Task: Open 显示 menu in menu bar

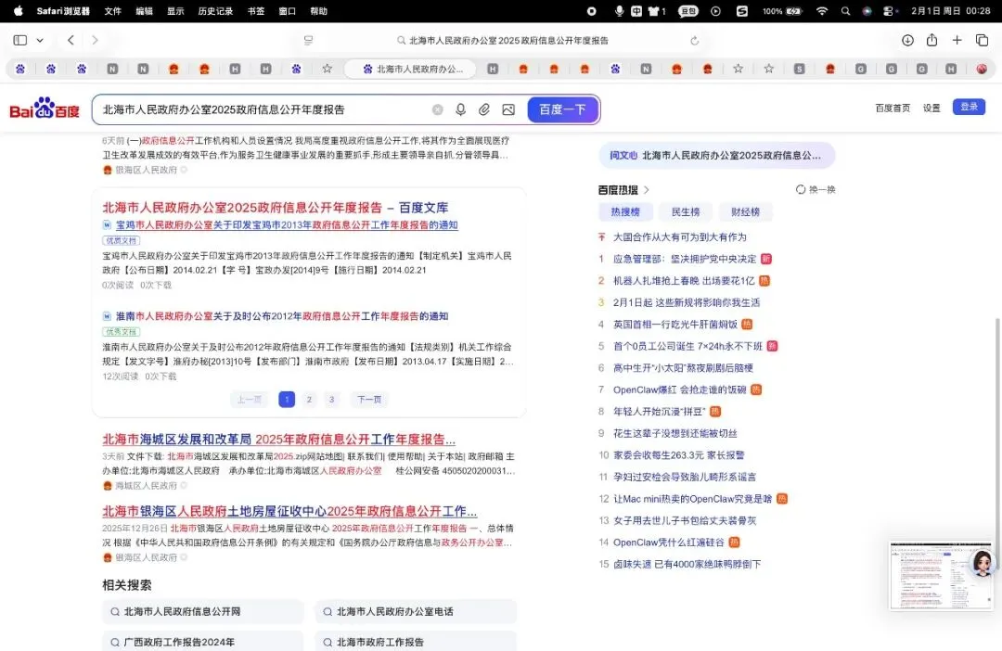Action: click(175, 11)
